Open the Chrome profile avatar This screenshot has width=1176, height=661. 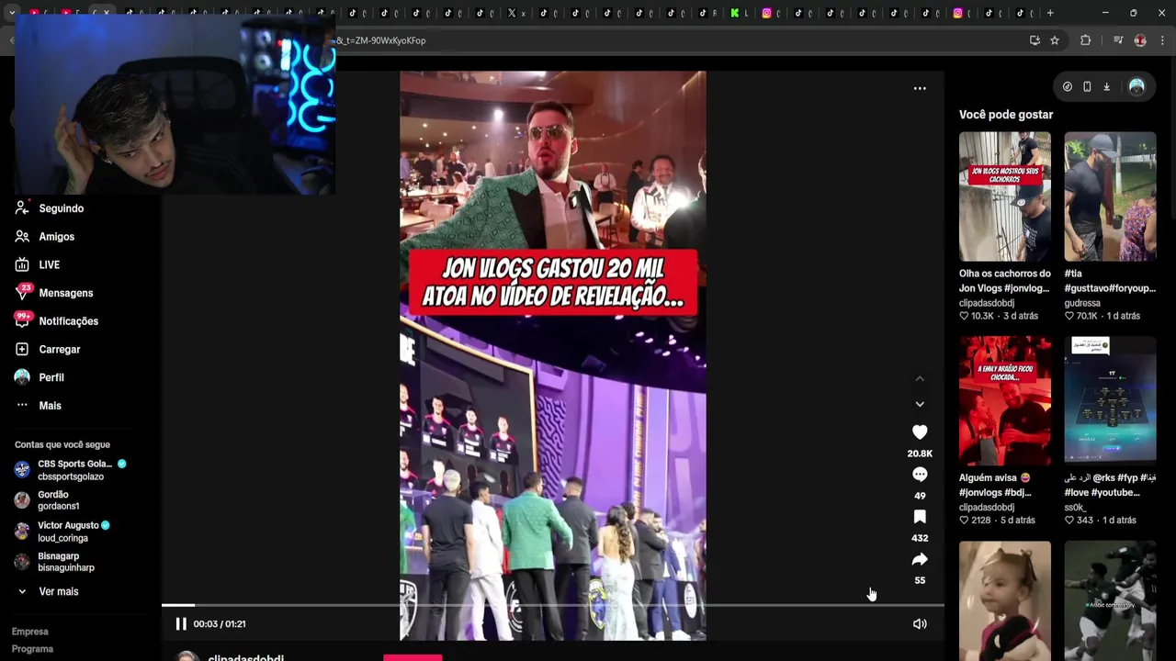1140,40
